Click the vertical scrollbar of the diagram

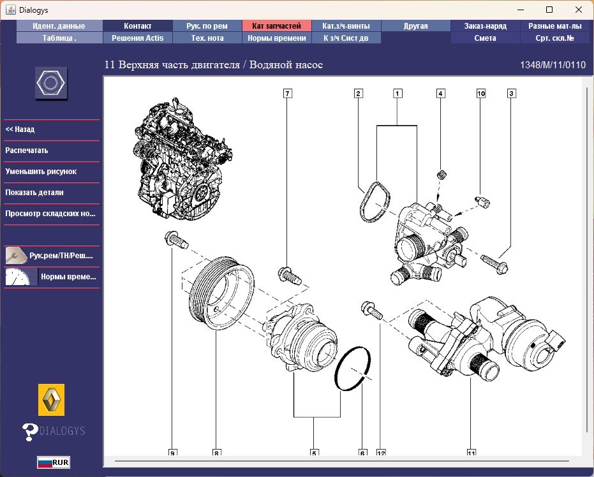tap(586, 255)
